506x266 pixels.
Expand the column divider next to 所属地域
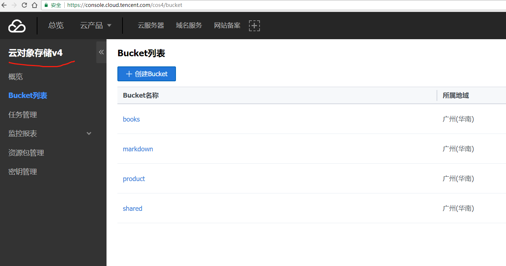(x=437, y=95)
